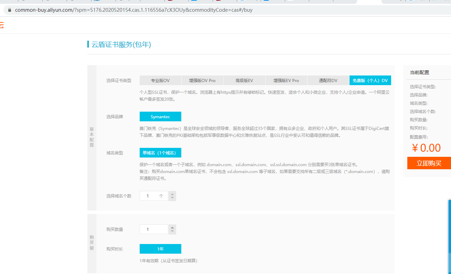Pick the 通配符DV certificate type
The width and height of the screenshot is (451, 274).
click(328, 80)
